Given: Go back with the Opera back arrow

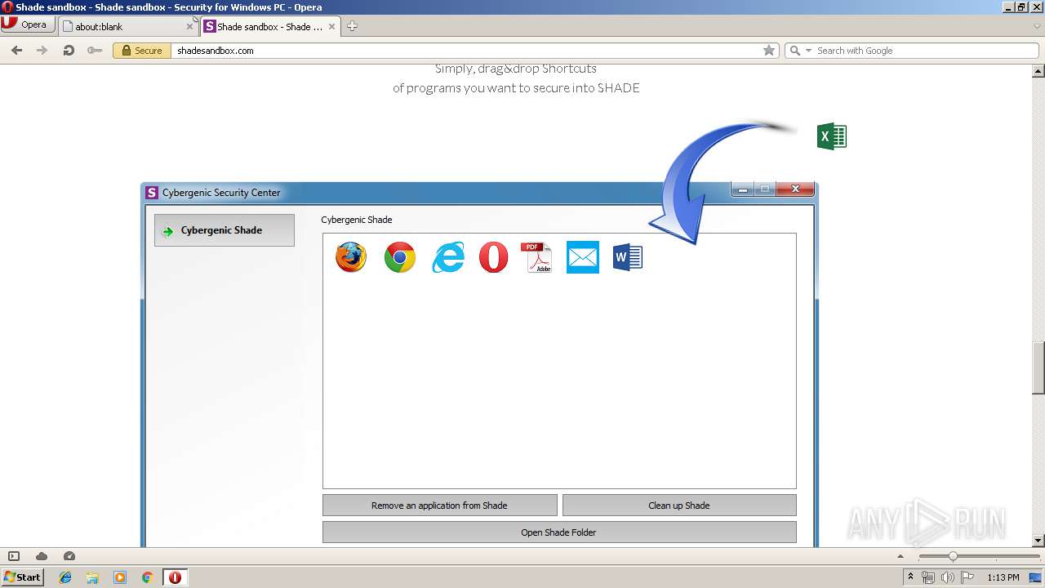Looking at the screenshot, I should (x=16, y=51).
